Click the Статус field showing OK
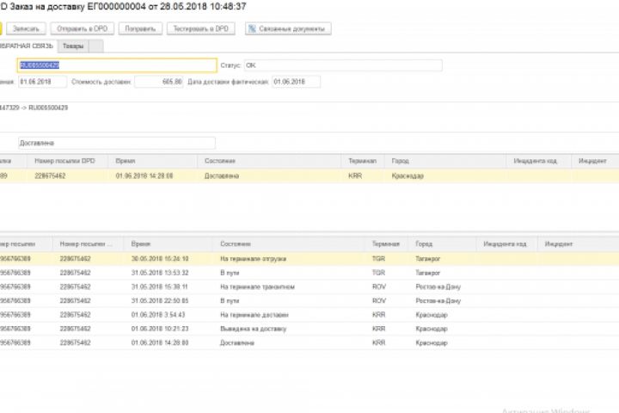Viewport: 619px width, 413px height. click(343, 65)
